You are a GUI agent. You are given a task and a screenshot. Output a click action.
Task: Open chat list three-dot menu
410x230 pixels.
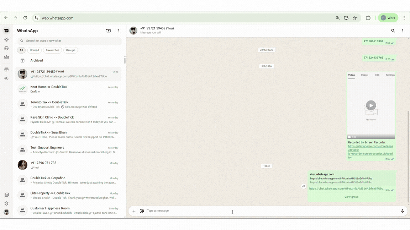(x=118, y=31)
